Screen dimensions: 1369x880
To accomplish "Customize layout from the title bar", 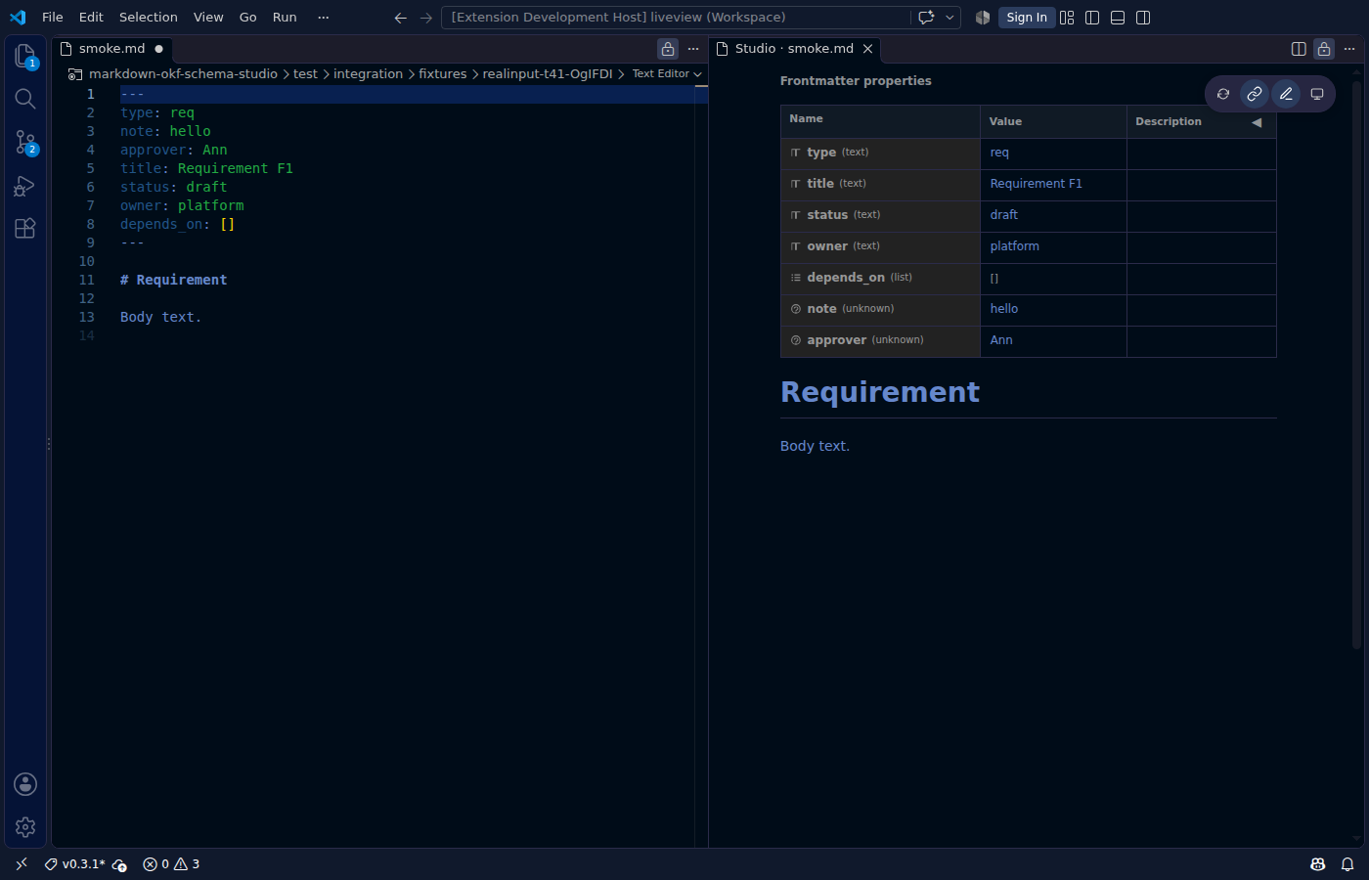I will click(x=1067, y=18).
